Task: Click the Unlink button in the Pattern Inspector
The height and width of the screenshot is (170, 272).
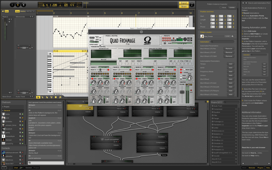Action: coord(232,7)
